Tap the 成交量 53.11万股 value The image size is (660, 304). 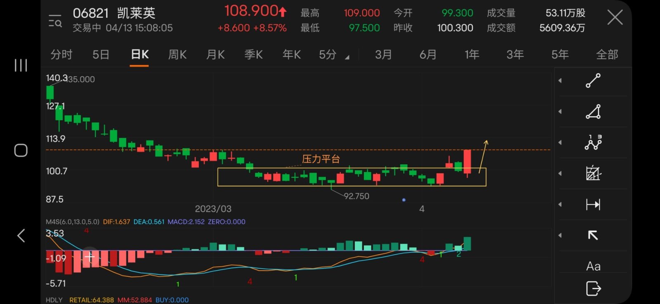pyautogui.click(x=565, y=13)
